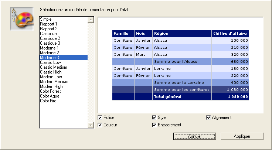Select the Classic Medium template
This screenshot has height=150, width=272.
tap(54, 67)
